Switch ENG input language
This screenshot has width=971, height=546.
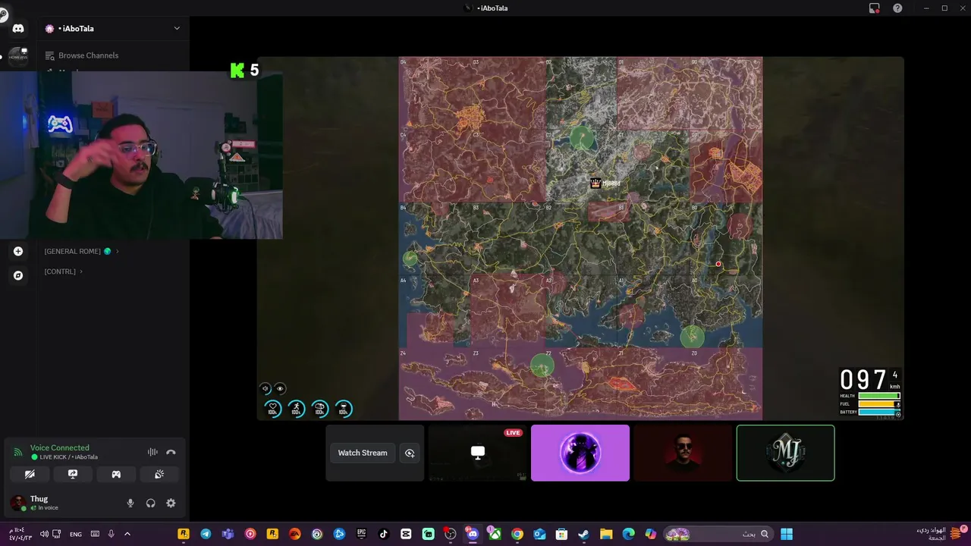coord(76,534)
